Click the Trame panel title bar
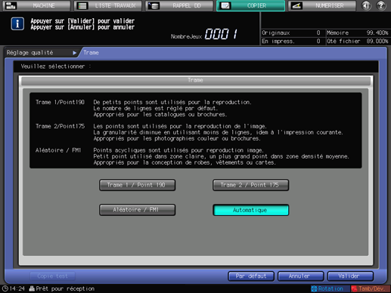The image size is (391, 293). [x=196, y=80]
